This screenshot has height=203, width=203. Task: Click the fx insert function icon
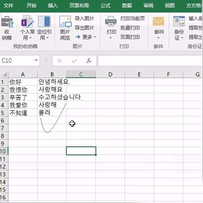[89, 60]
